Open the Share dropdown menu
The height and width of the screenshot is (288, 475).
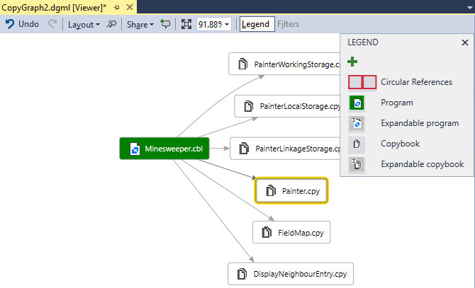[x=140, y=24]
